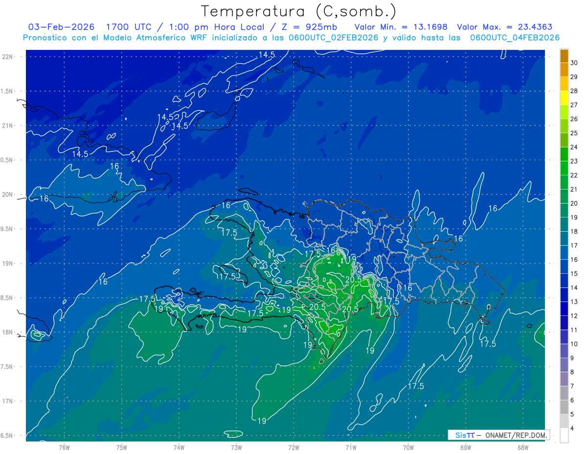The height and width of the screenshot is (454, 587).
Task: Click the 17N latitude axis label
Action: click(x=8, y=401)
